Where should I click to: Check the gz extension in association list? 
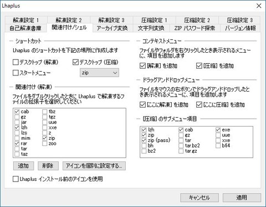click(17, 117)
